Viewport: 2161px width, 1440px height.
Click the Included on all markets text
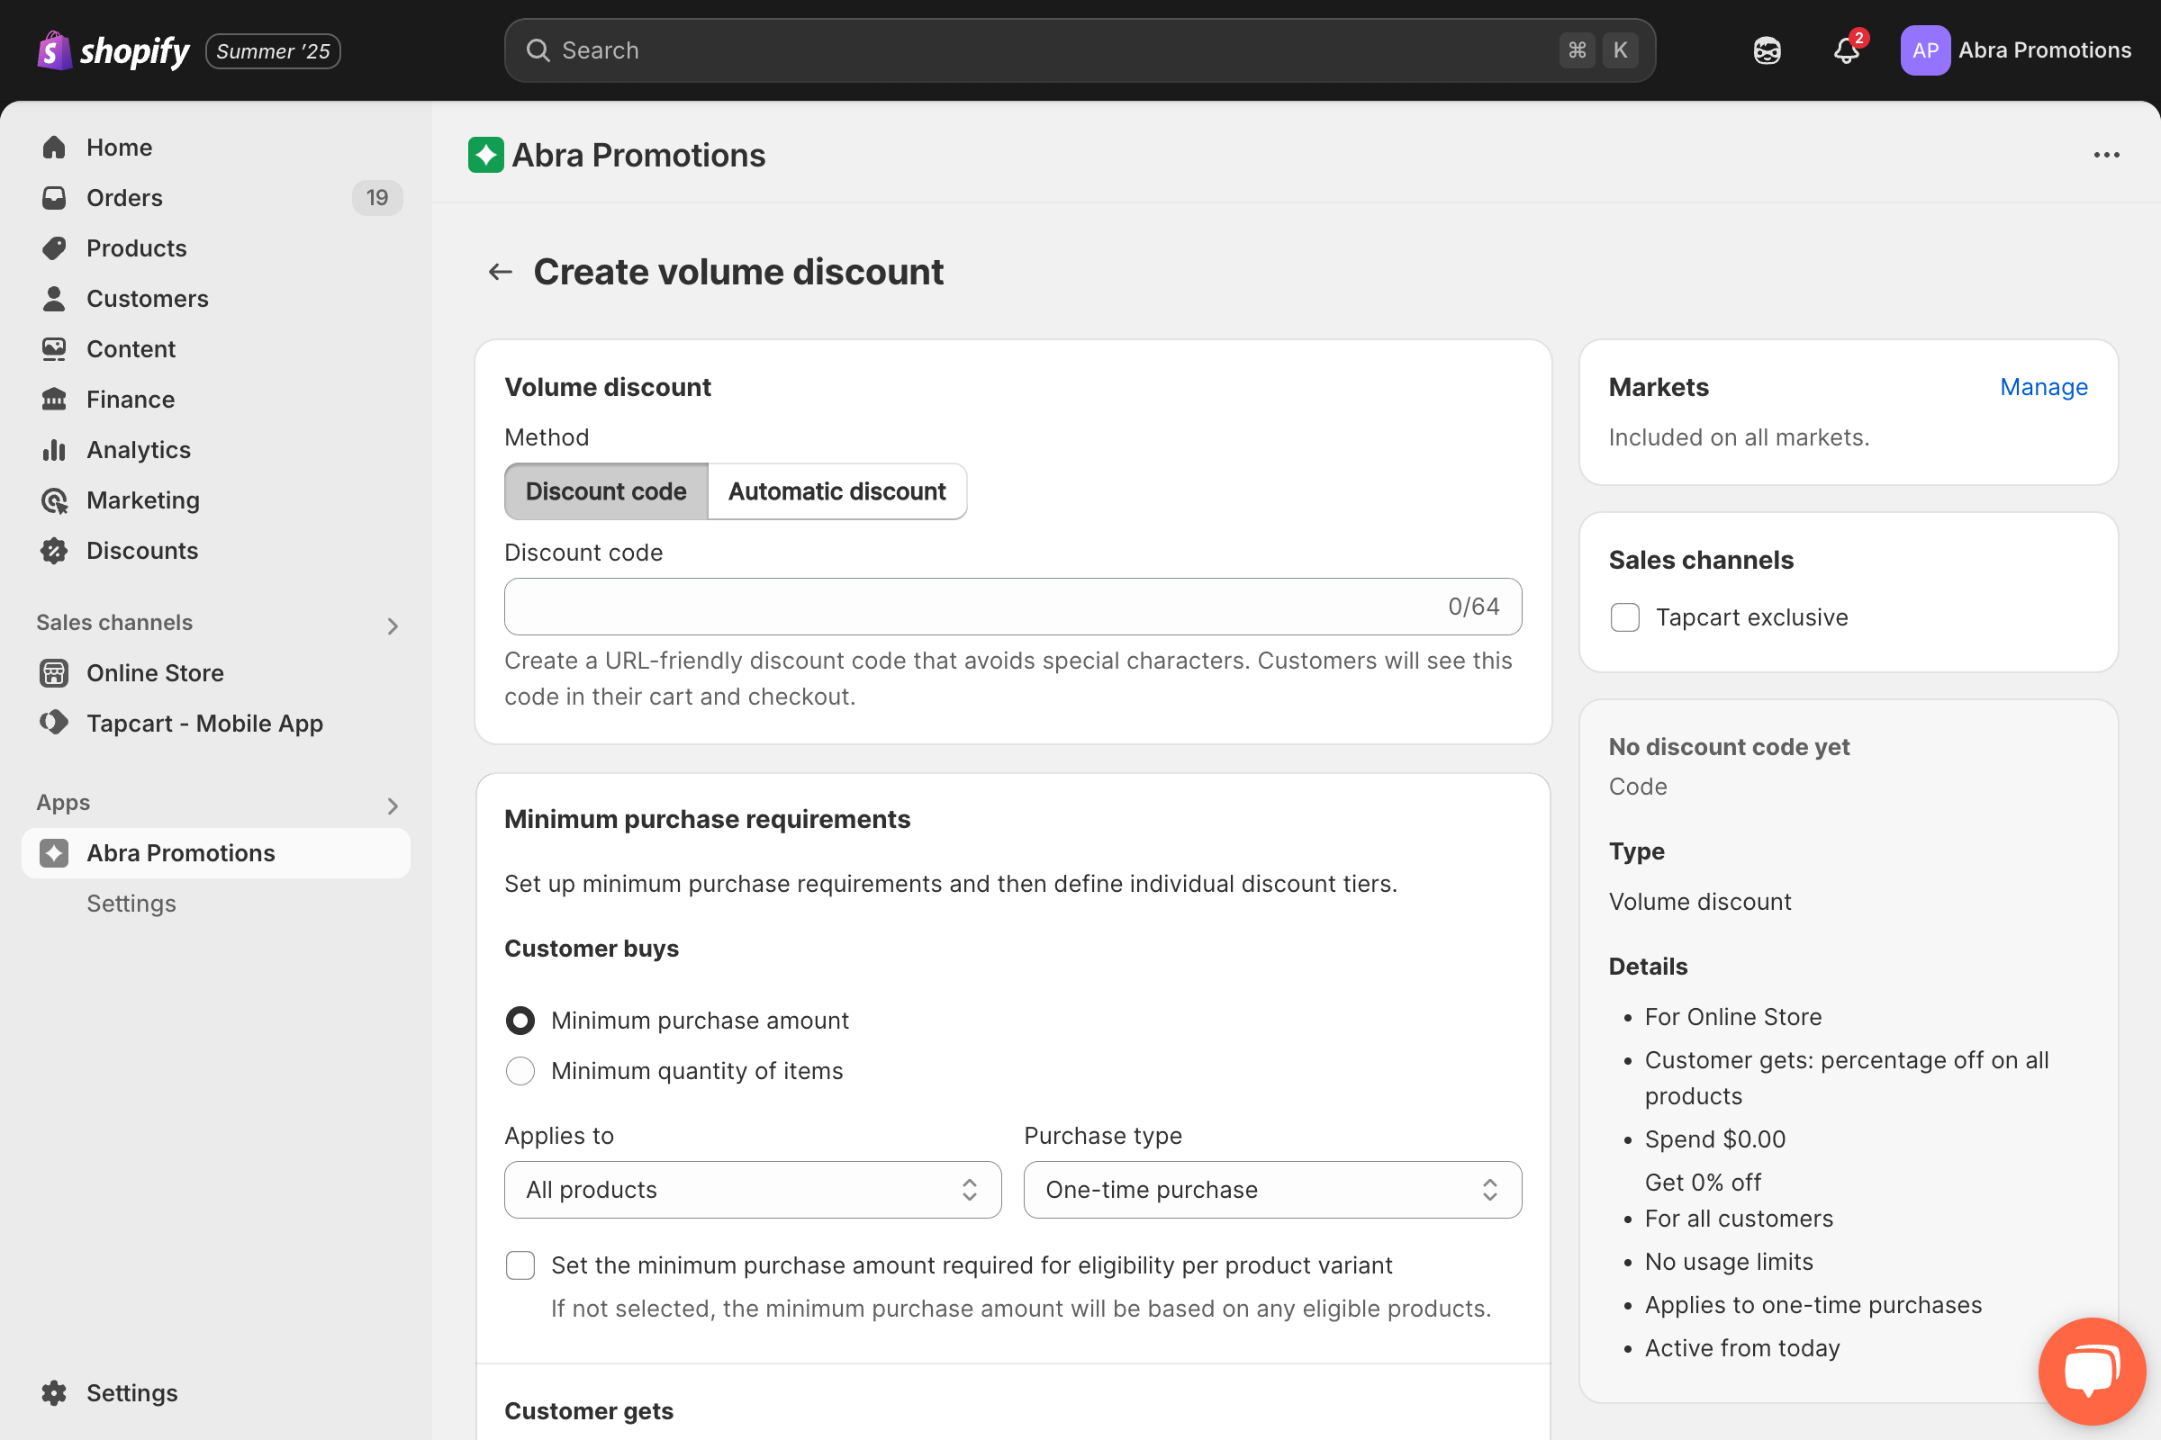pos(1739,438)
